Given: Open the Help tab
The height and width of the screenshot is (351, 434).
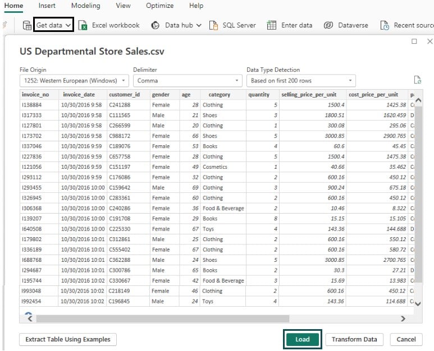Looking at the screenshot, I should tap(197, 6).
